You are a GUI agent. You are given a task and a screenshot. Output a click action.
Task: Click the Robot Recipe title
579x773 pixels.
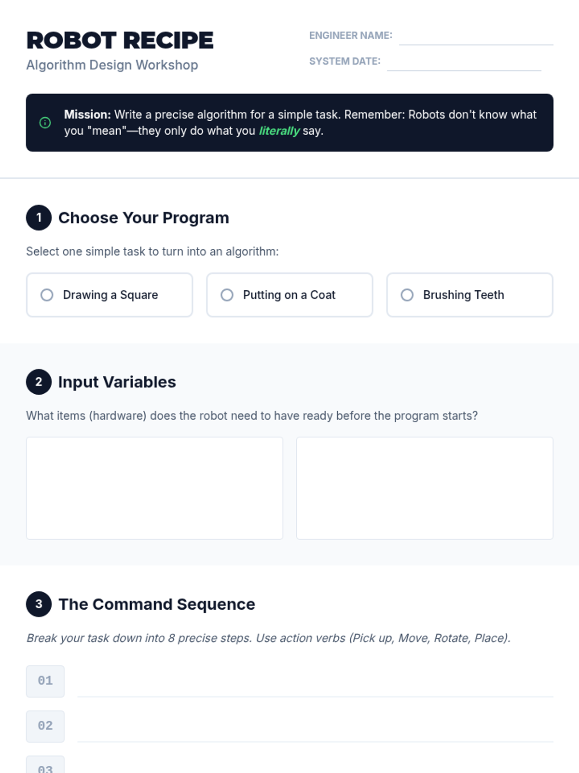coord(120,41)
